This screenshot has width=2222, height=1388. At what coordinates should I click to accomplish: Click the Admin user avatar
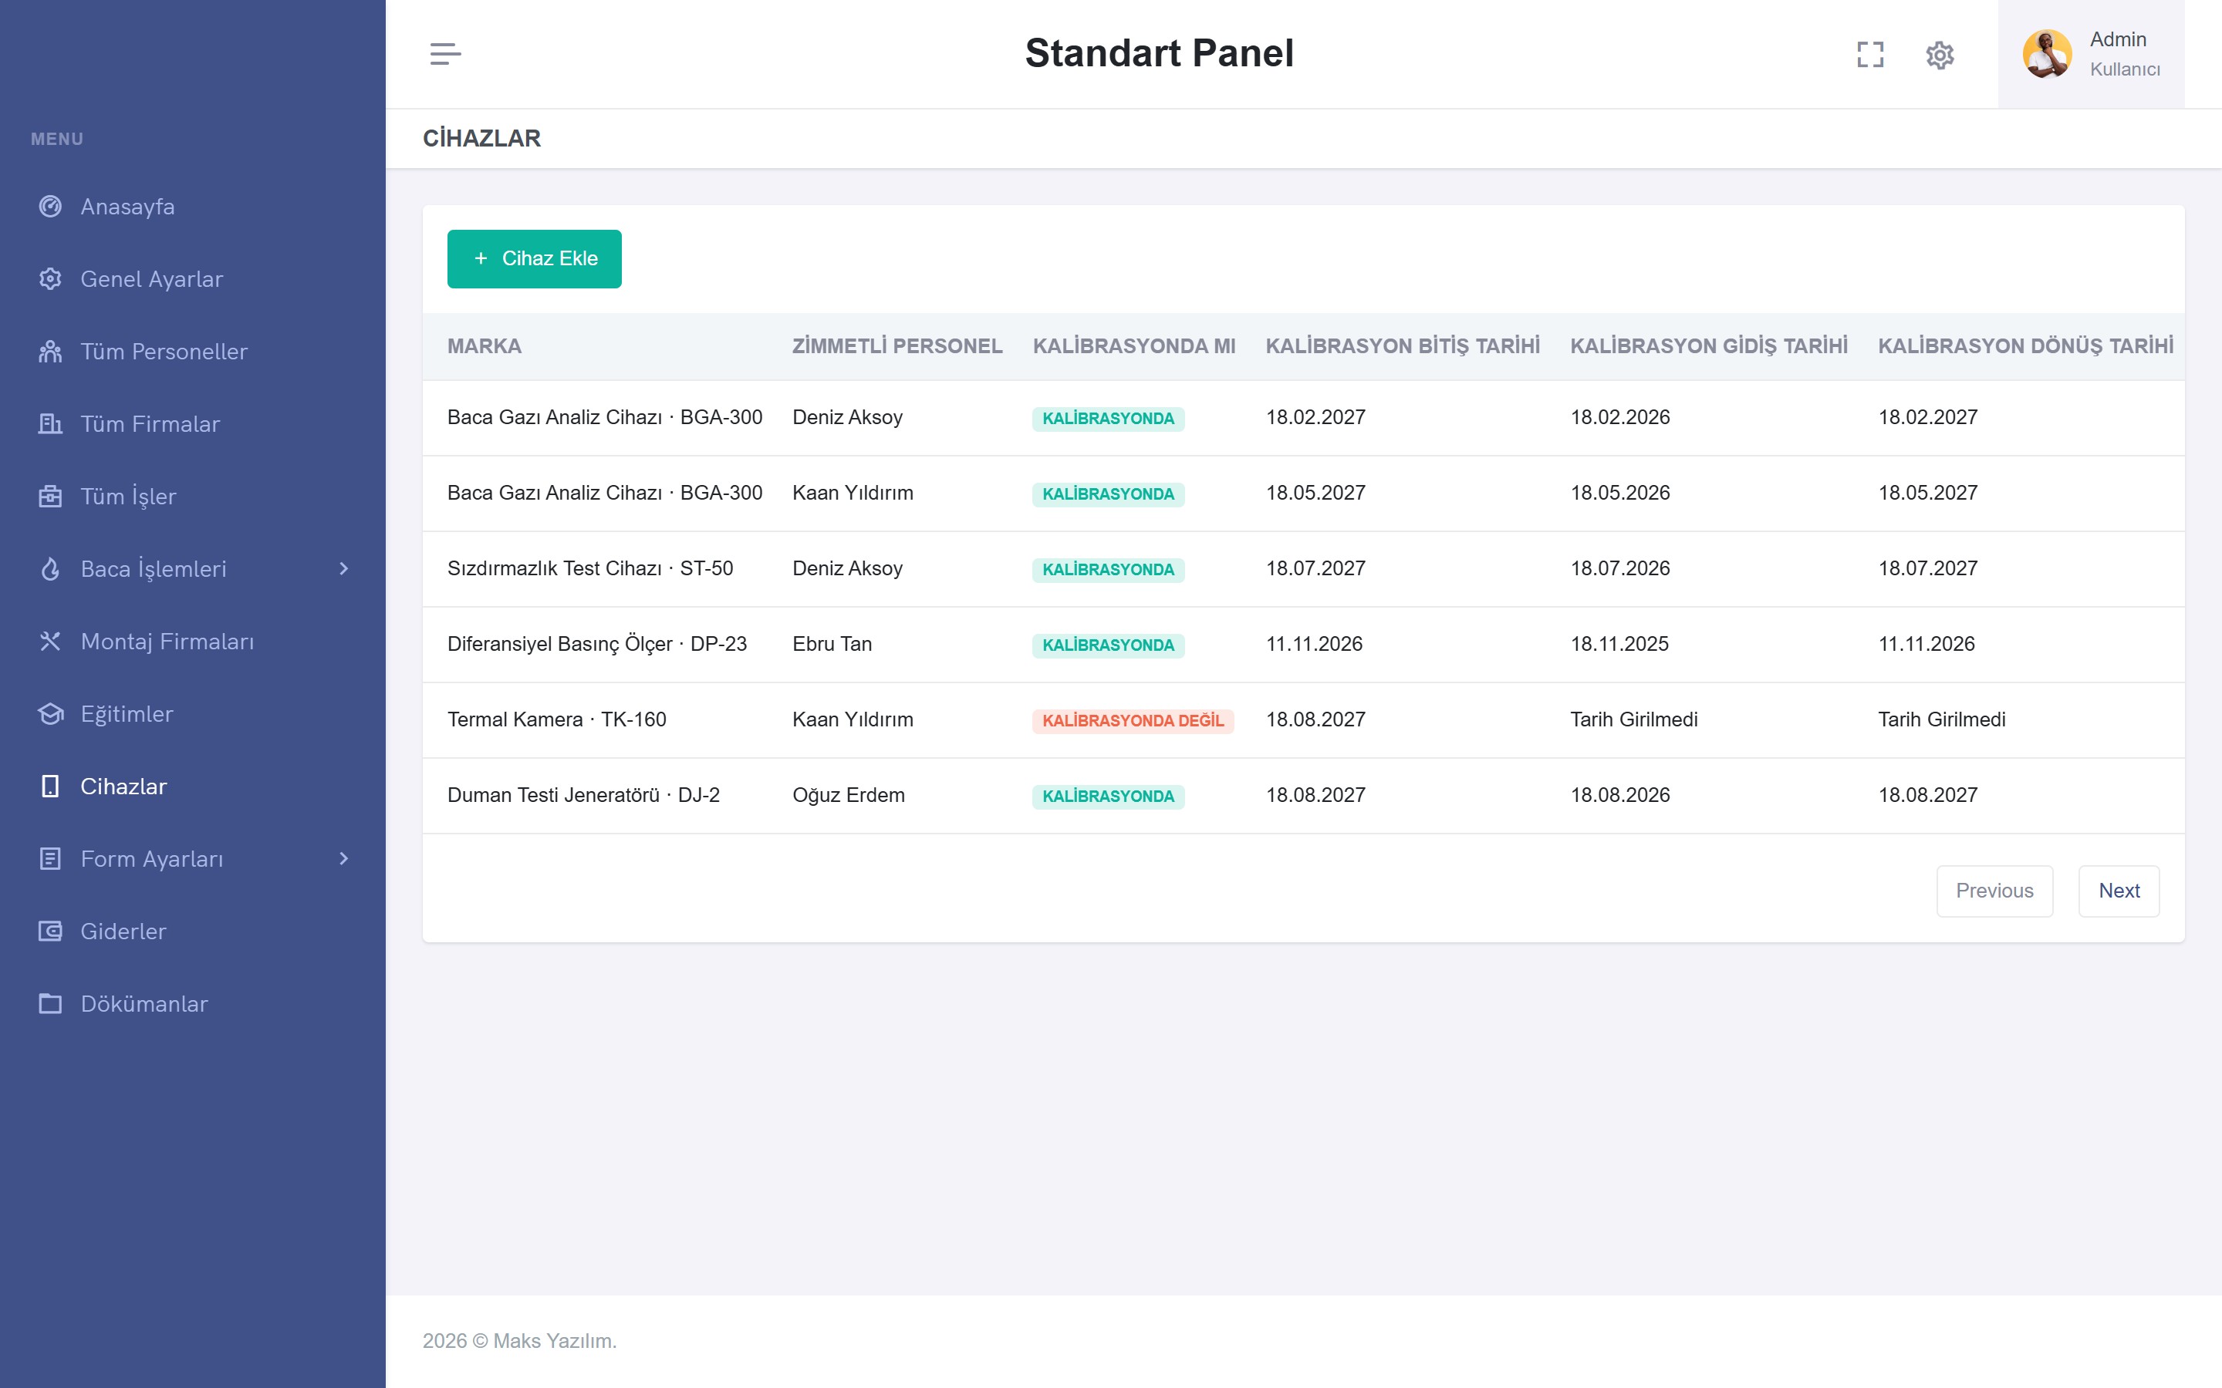tap(2047, 54)
